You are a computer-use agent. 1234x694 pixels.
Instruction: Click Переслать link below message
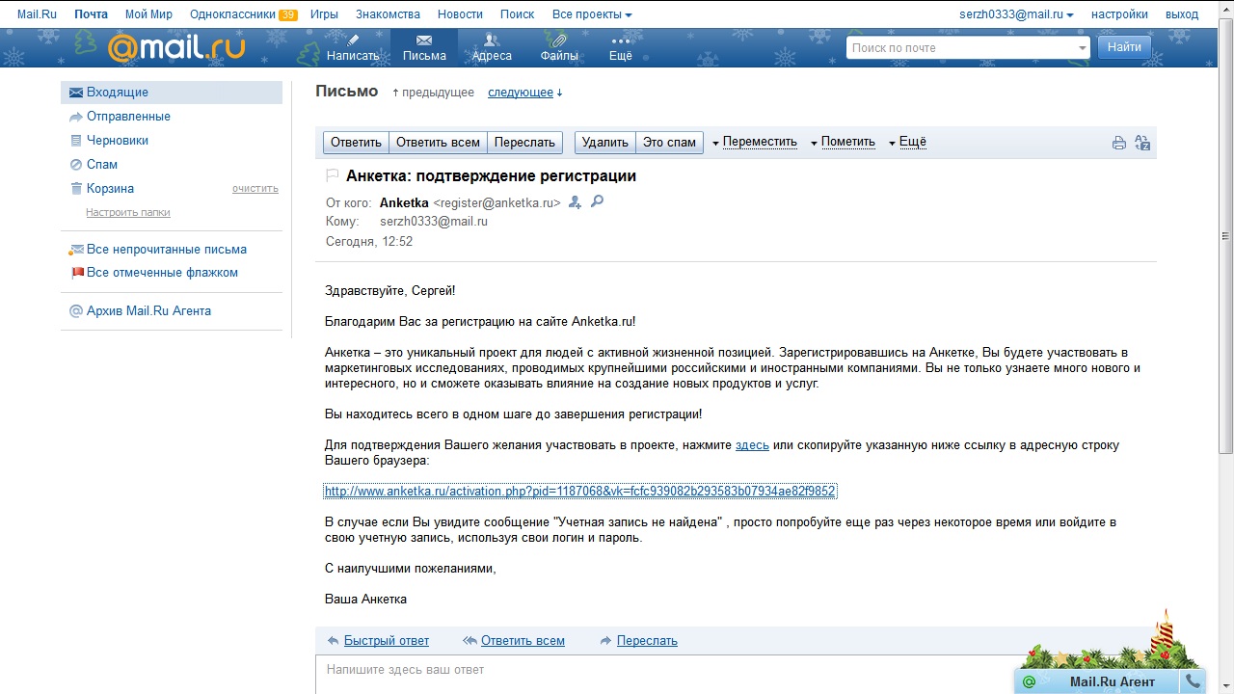coord(647,641)
